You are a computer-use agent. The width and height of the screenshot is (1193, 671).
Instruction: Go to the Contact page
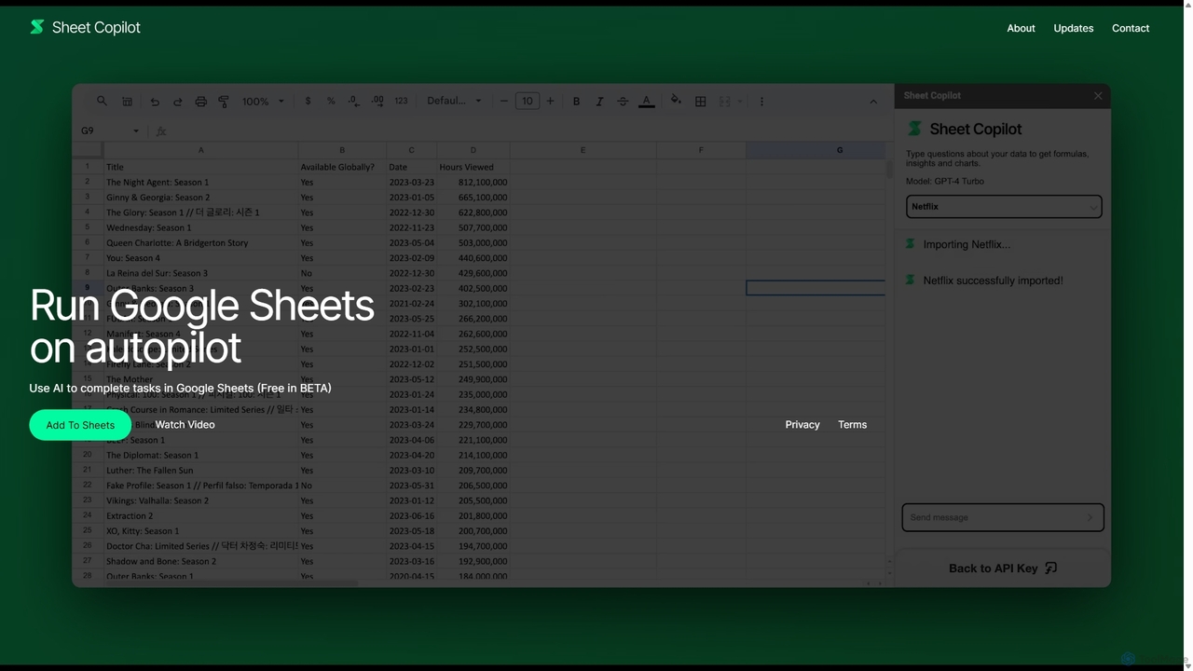tap(1131, 28)
